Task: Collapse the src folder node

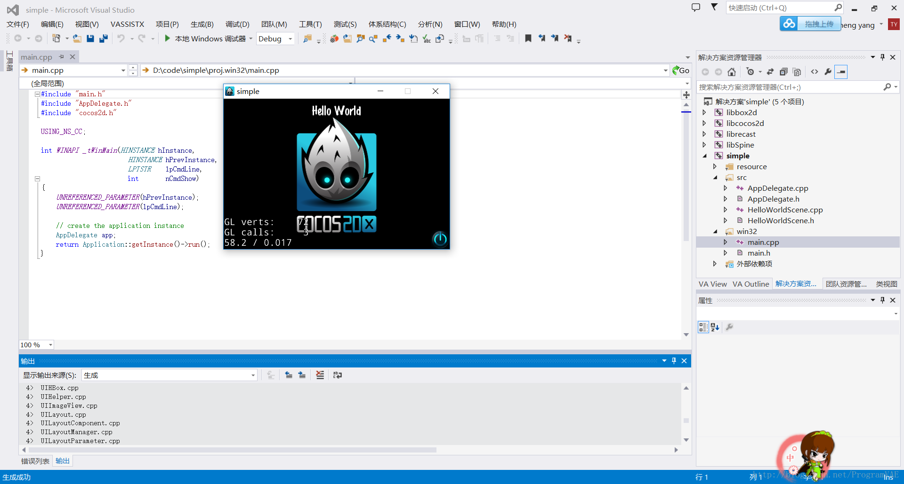Action: point(715,177)
